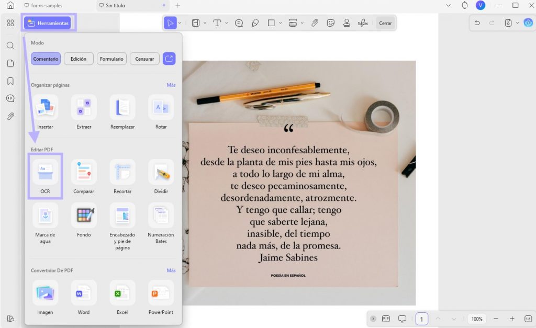
Task: Click the Cerrar button
Action: pos(385,23)
